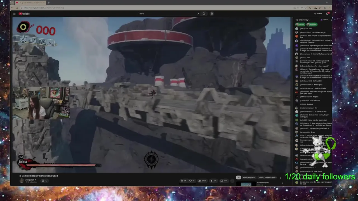
Task: Open the notifications bell in the header
Action: (x=327, y=14)
